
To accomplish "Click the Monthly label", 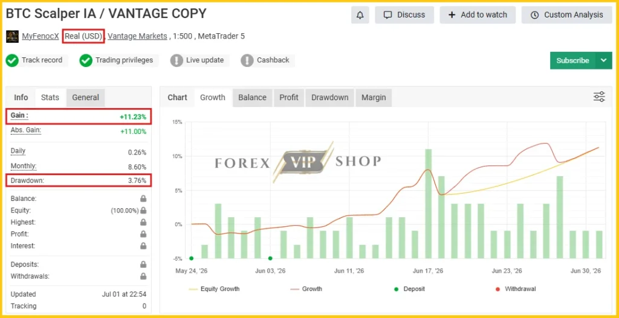I will [24, 167].
